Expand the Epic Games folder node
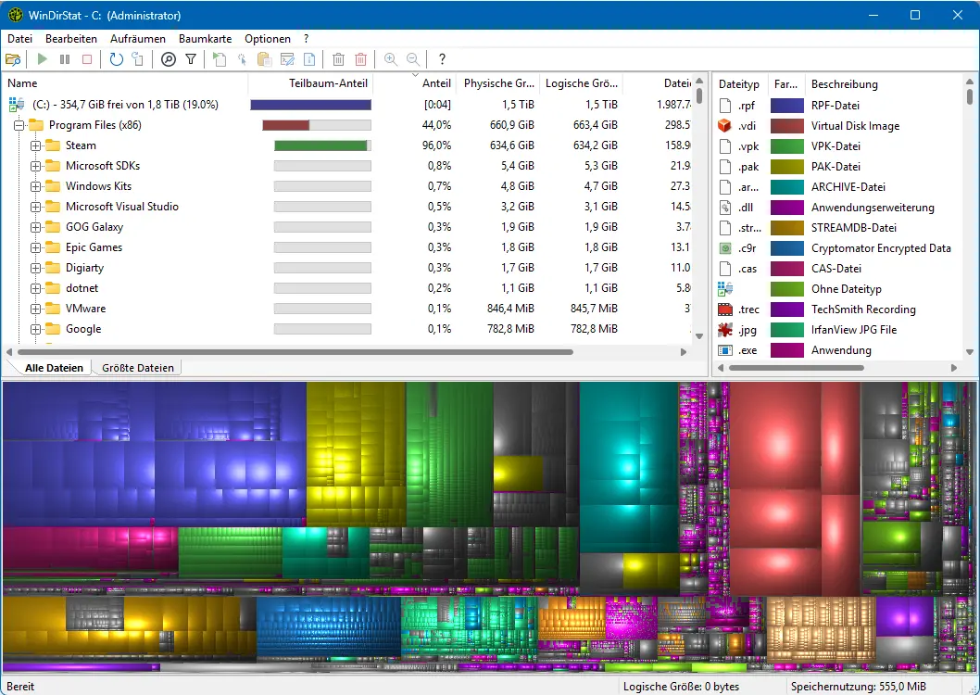Image resolution: width=980 pixels, height=695 pixels. [36, 247]
